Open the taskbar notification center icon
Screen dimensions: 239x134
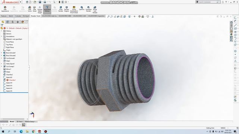(x=235, y=131)
